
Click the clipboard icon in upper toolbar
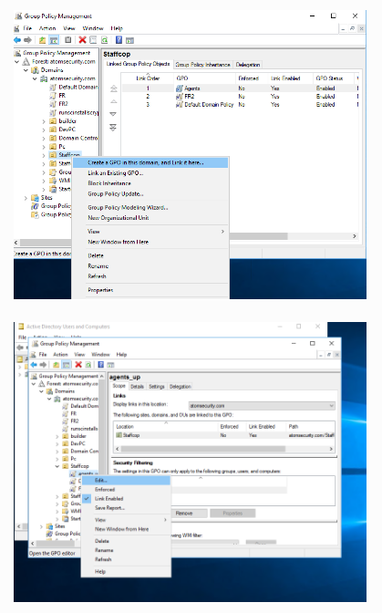68,40
